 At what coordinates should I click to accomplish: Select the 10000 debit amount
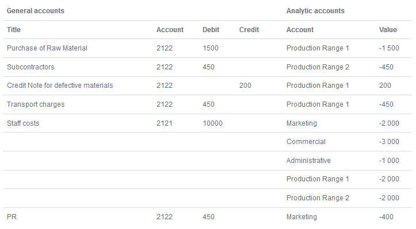pyautogui.click(x=212, y=123)
